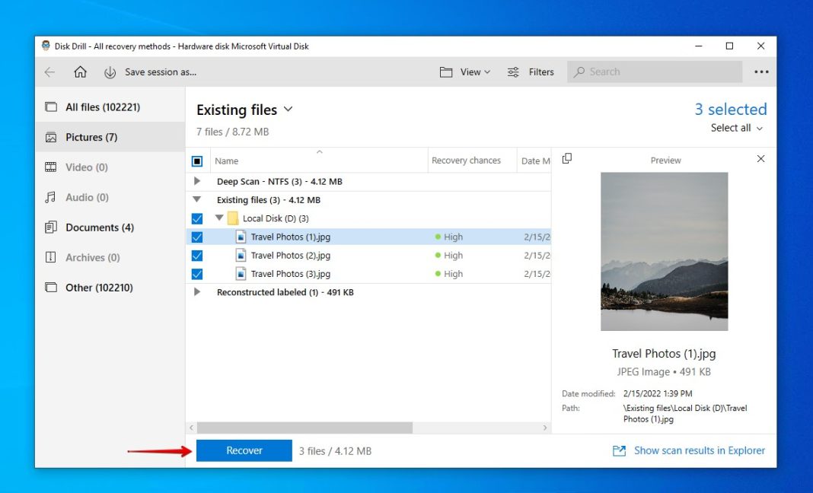
Task: Click the Filters sliders icon
Action: coord(513,72)
